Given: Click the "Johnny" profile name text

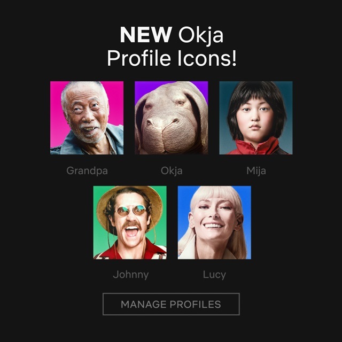Looking at the screenshot, I should click(x=130, y=274).
